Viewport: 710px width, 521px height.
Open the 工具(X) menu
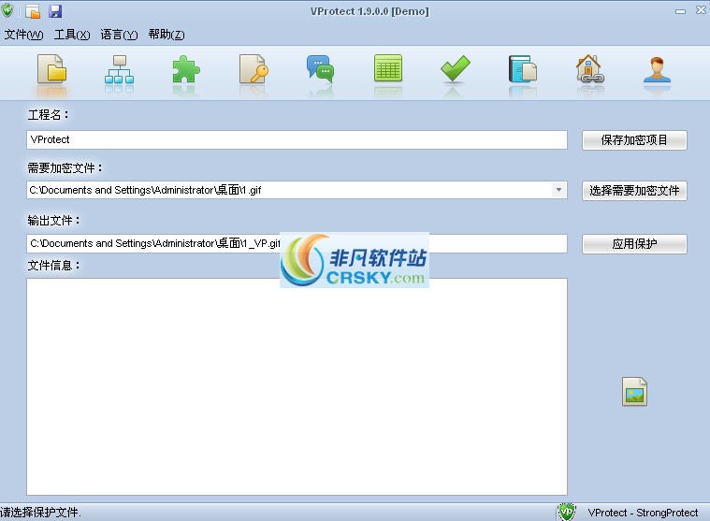pos(72,35)
